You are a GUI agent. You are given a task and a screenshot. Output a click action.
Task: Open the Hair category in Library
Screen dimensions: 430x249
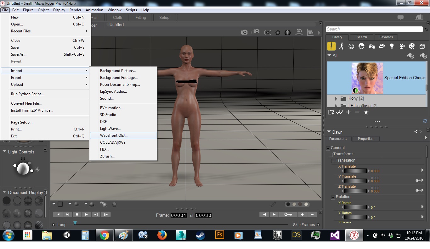[x=361, y=46]
